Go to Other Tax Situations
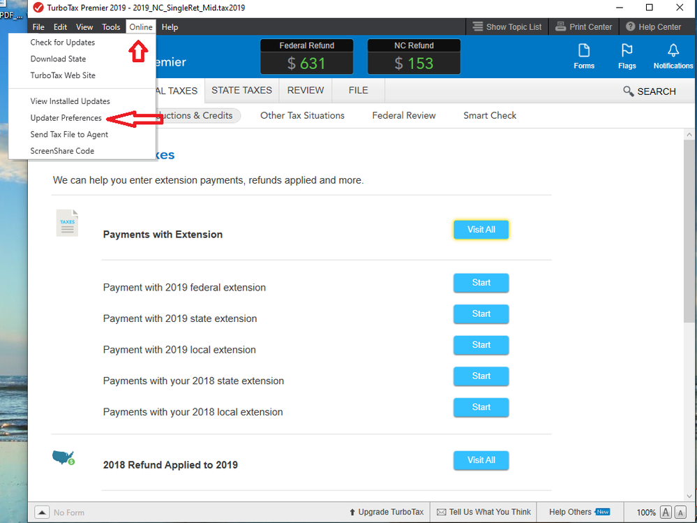The width and height of the screenshot is (697, 523). click(x=302, y=116)
